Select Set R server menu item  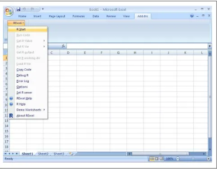pyautogui.click(x=28, y=93)
